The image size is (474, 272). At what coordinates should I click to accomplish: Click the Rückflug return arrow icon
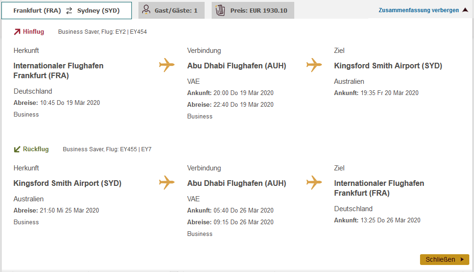17,149
